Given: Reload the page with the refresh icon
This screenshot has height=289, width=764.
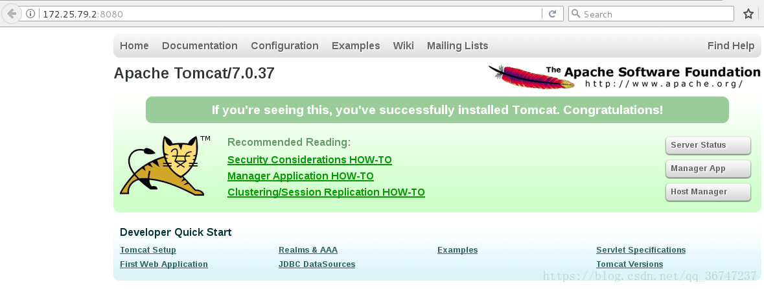Looking at the screenshot, I should click(x=553, y=14).
